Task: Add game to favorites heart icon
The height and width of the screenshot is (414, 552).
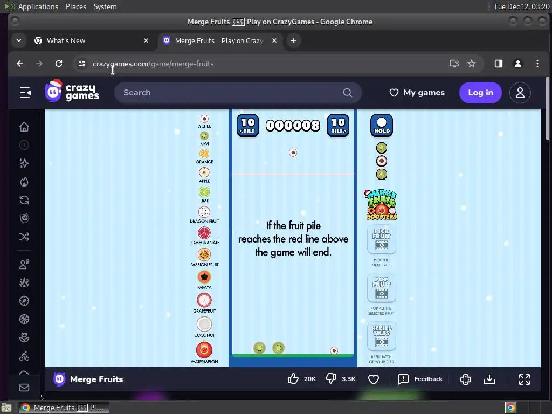Action: [374, 379]
